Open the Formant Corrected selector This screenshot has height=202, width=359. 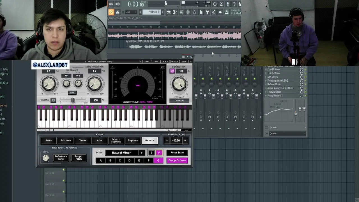[x=179, y=100]
